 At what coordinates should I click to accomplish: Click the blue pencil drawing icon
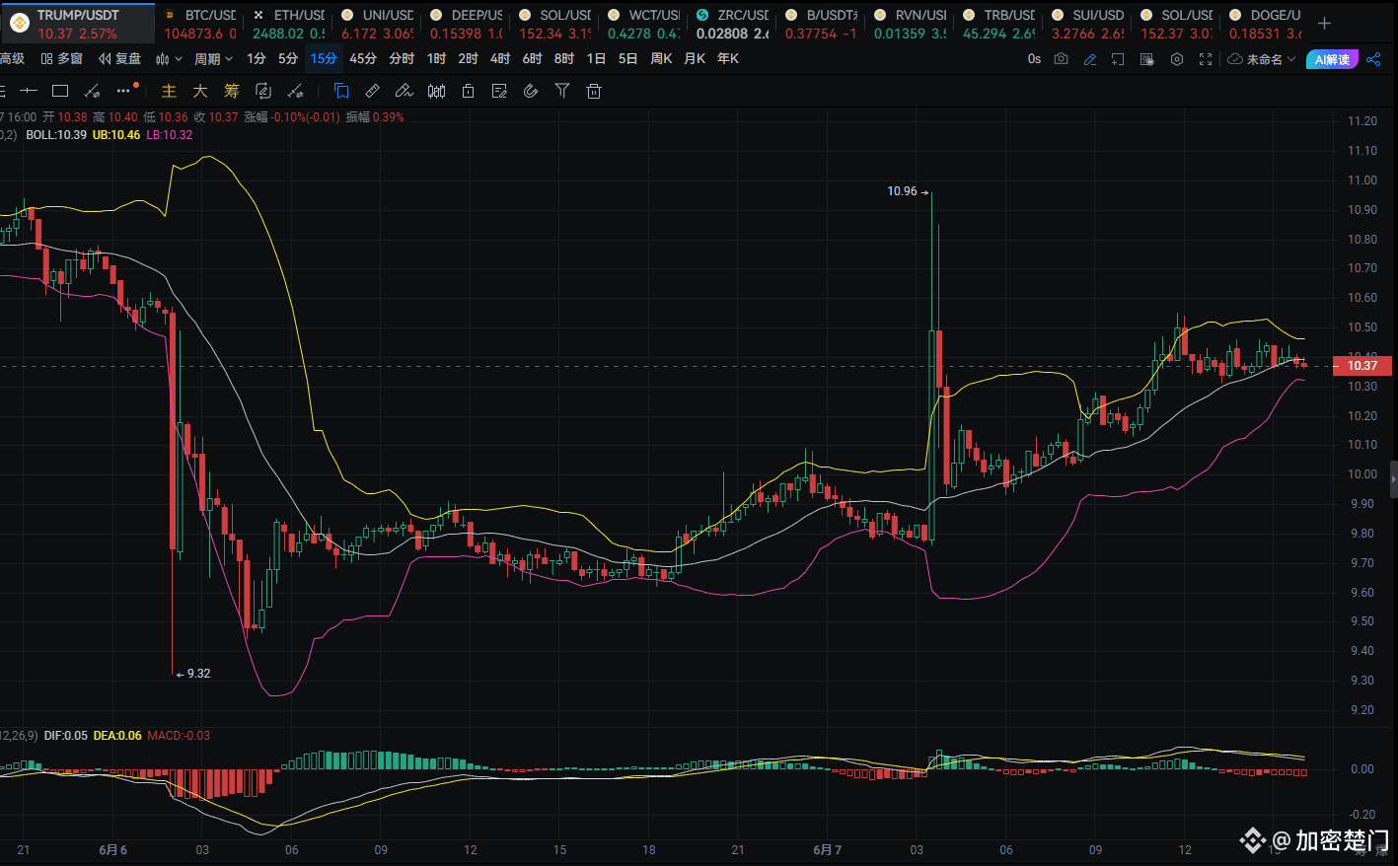click(x=1089, y=59)
